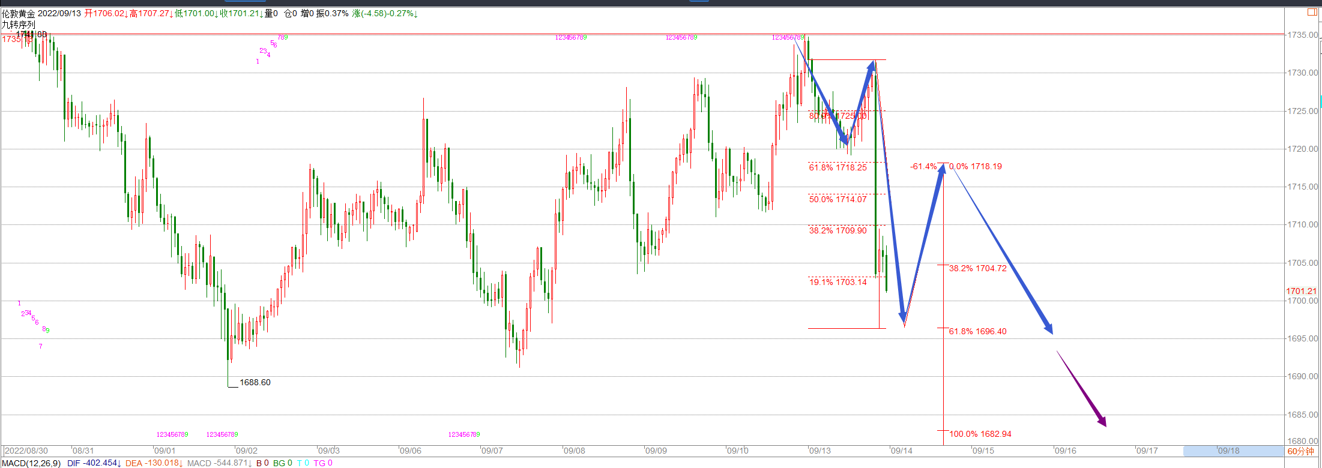
Task: Select the 09/02 date on time axis
Action: pyautogui.click(x=247, y=451)
